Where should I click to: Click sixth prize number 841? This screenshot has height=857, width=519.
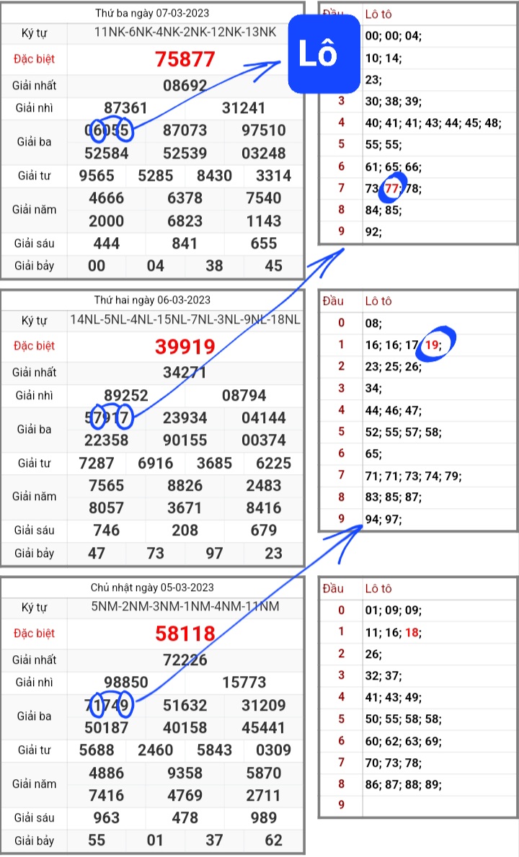pos(185,243)
